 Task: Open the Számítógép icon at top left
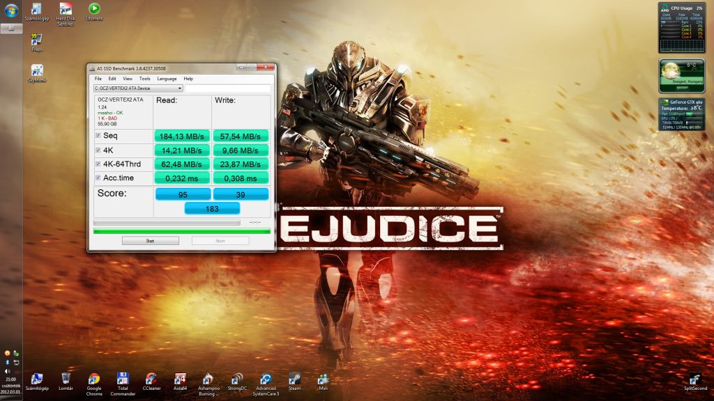click(x=36, y=12)
